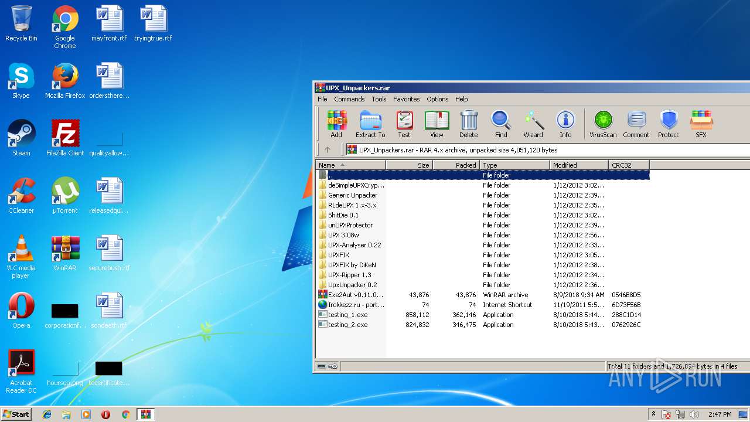
Task: Select the testing_2.exe file
Action: [x=483, y=325]
